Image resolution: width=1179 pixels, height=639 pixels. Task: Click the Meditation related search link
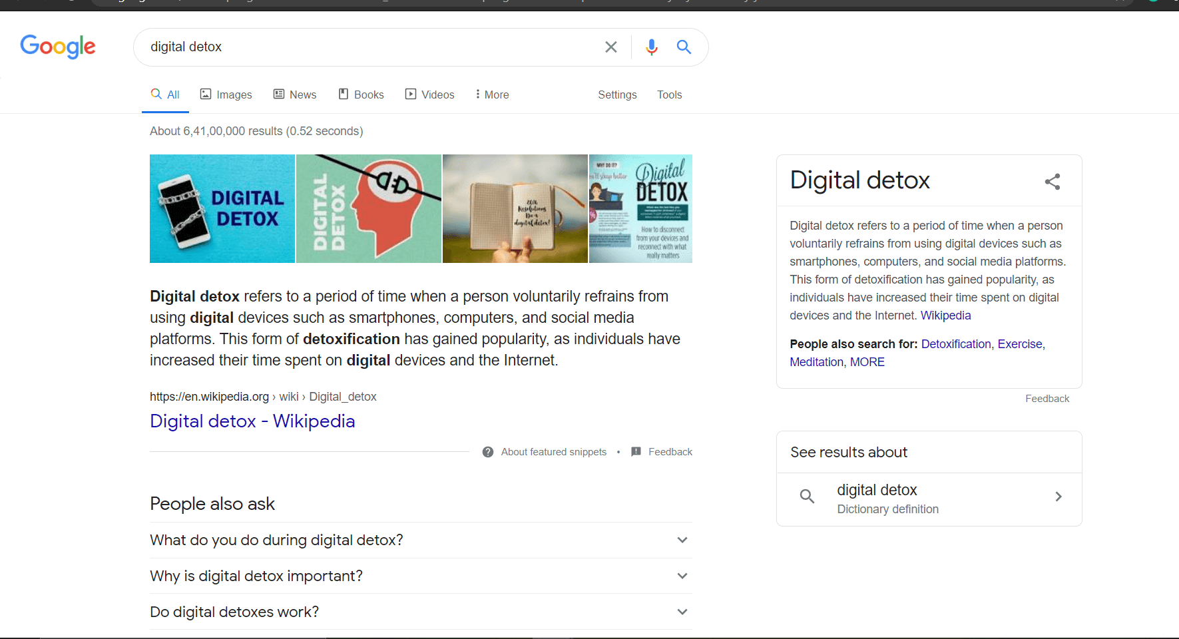point(816,362)
